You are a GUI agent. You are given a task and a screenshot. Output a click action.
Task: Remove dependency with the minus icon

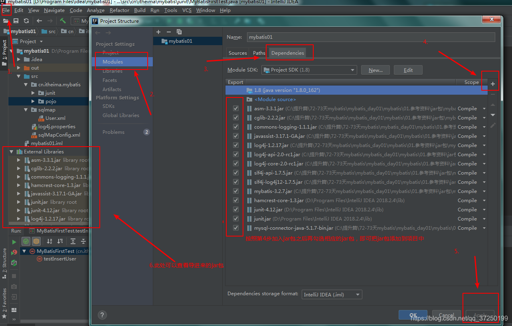(493, 95)
